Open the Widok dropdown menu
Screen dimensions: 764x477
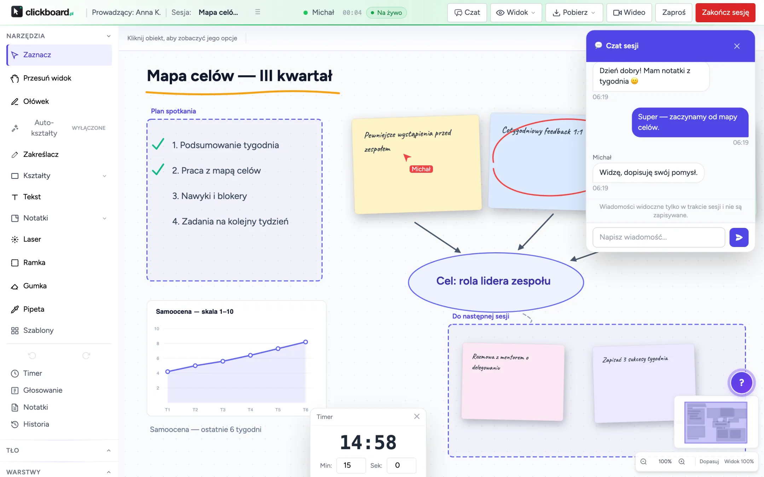click(516, 13)
